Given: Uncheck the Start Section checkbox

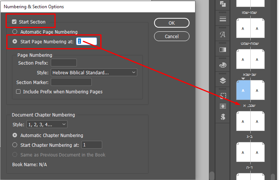Looking at the screenshot, I should (14, 22).
